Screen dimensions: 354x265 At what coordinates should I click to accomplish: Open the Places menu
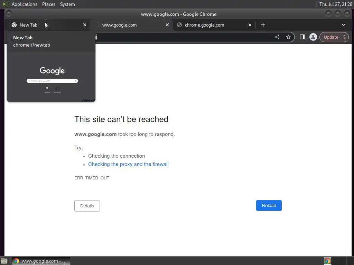[x=48, y=4]
